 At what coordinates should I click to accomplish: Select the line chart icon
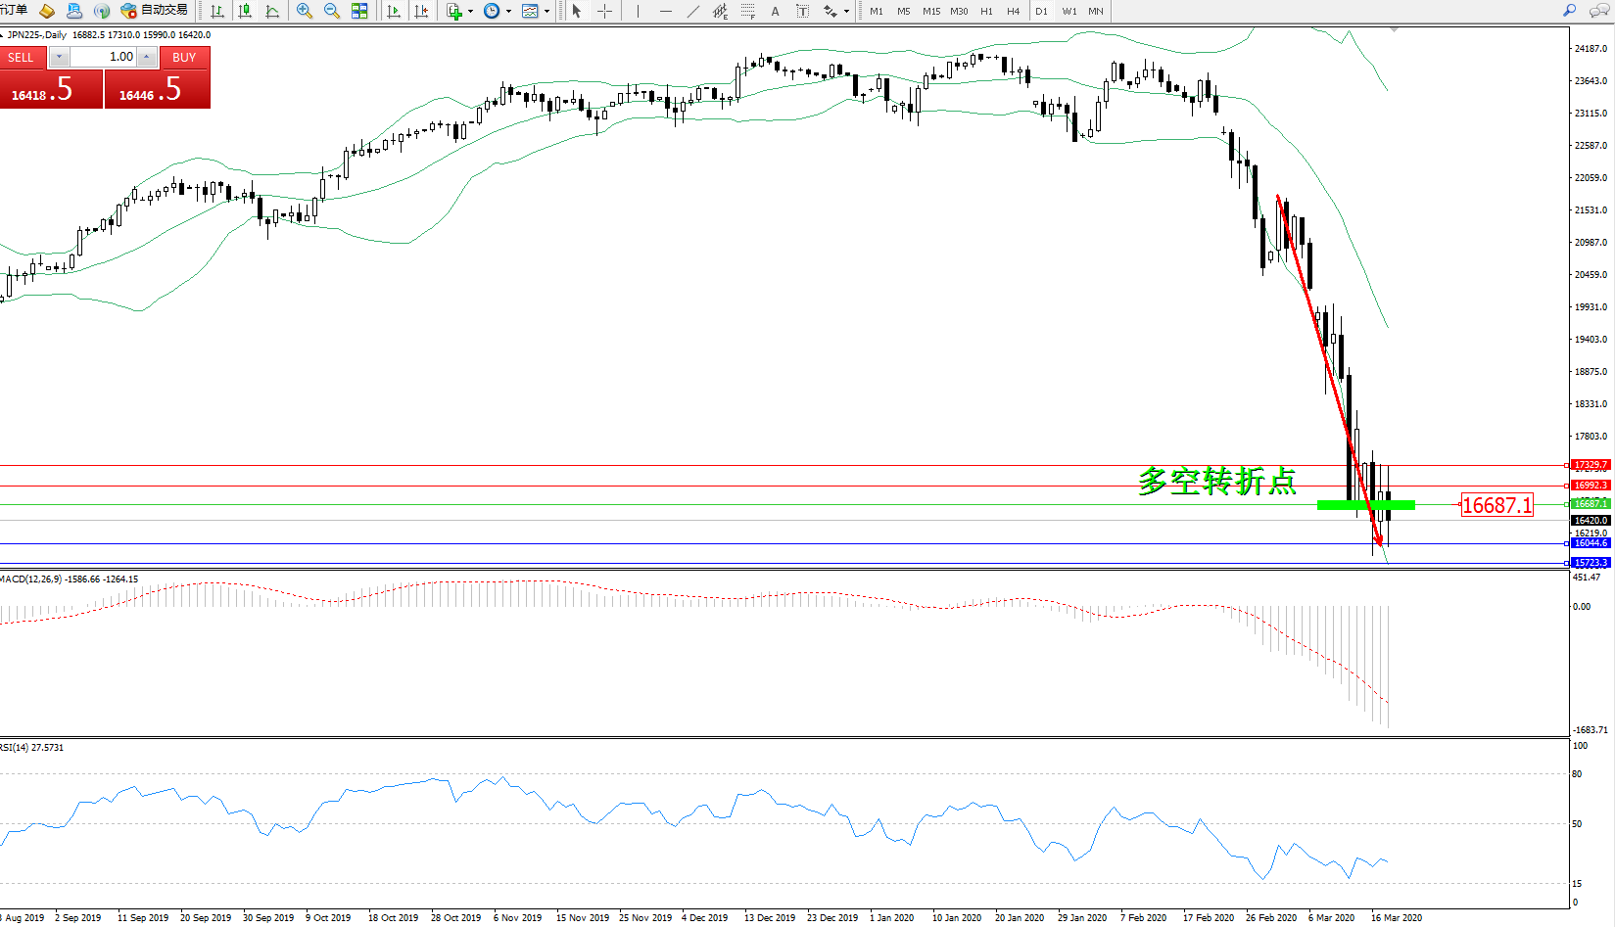(272, 12)
